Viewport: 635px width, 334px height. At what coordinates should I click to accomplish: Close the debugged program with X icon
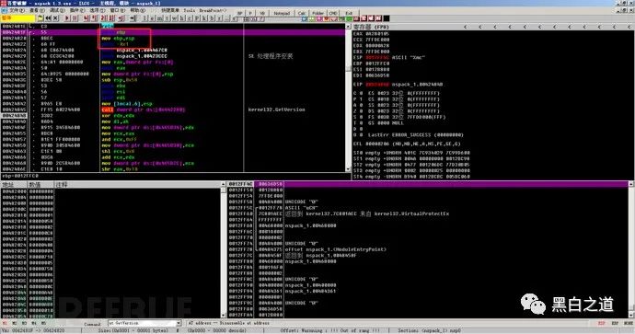coord(55,18)
